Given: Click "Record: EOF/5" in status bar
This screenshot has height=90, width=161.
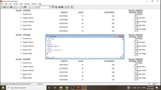Looking at the screenshot, I should tap(26, 84).
